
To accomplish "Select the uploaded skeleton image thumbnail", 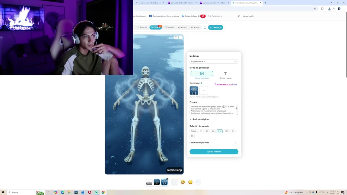I will coord(194,90).
